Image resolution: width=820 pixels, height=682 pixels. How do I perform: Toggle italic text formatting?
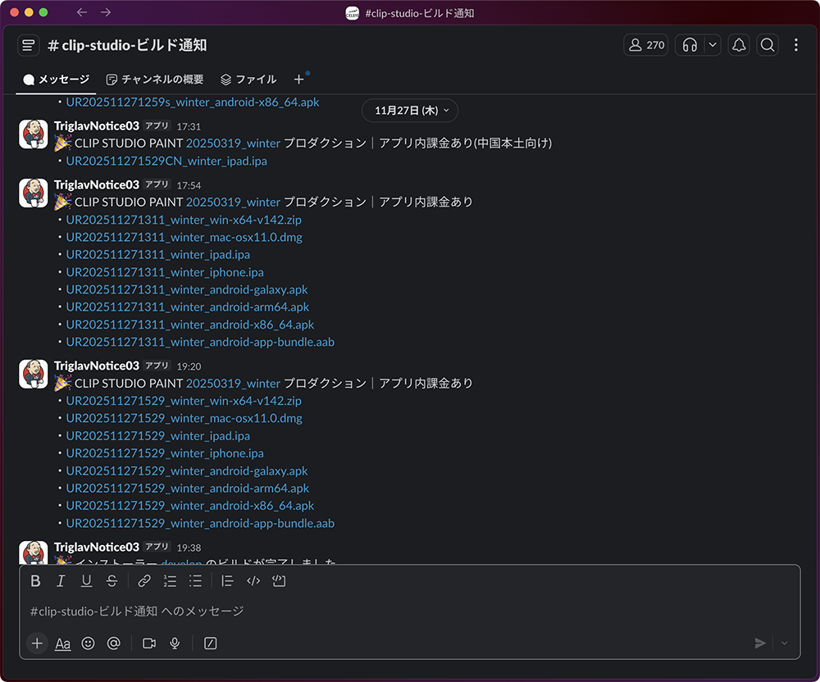[x=61, y=581]
